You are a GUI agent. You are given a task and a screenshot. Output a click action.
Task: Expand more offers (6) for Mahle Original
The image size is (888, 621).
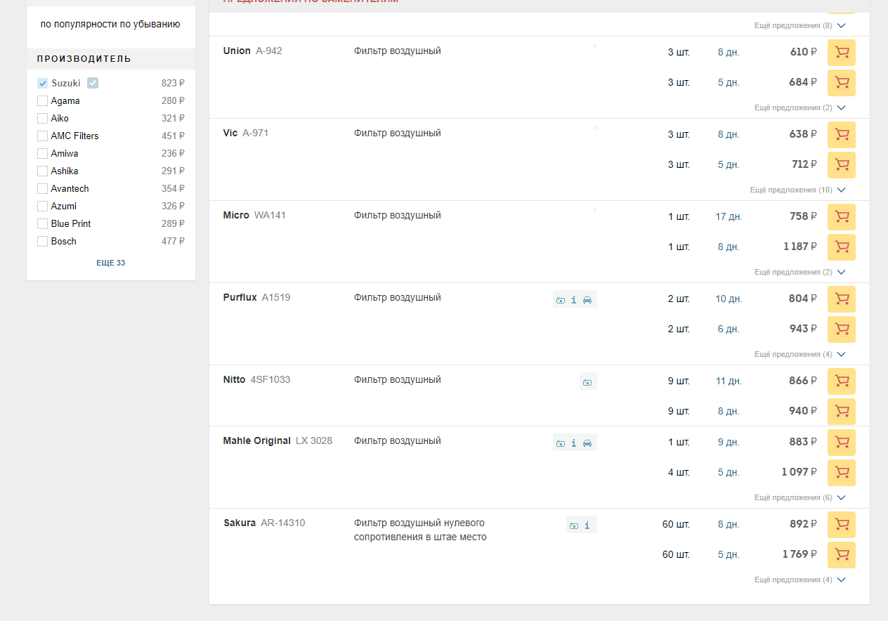pos(799,497)
